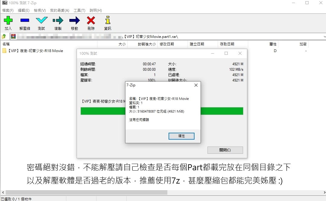The width and height of the screenshot is (326, 201).
Task: Click the address path field
Action: (166, 37)
